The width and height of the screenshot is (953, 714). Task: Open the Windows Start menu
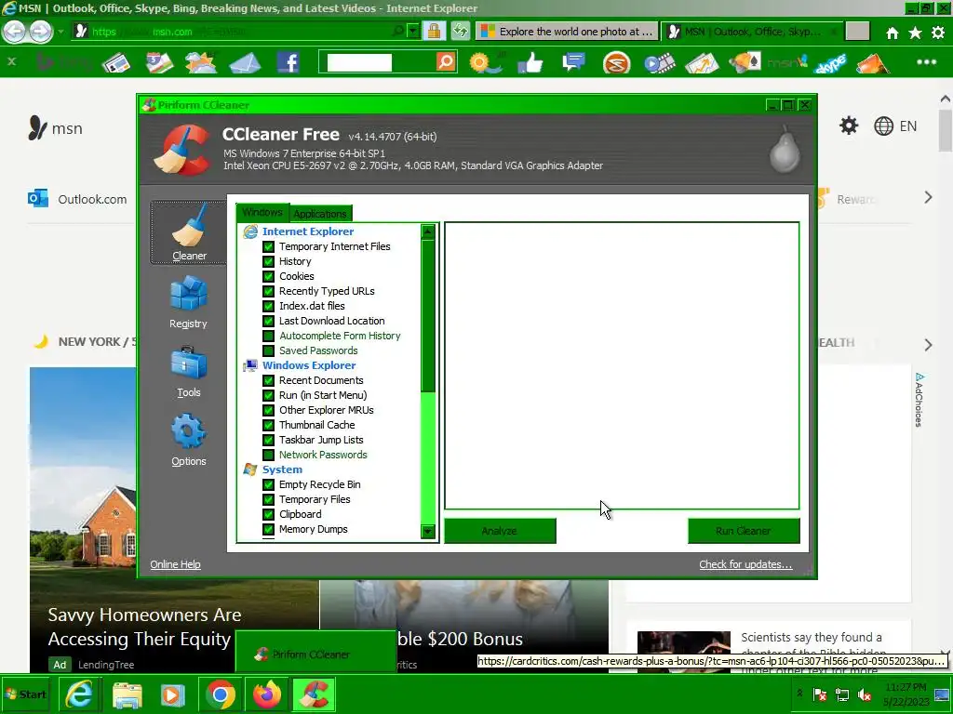(x=26, y=694)
